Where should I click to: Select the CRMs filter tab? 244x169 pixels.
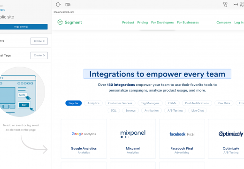click(172, 103)
